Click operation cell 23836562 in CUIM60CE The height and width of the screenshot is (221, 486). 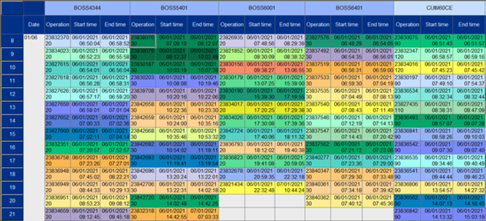pos(407,201)
